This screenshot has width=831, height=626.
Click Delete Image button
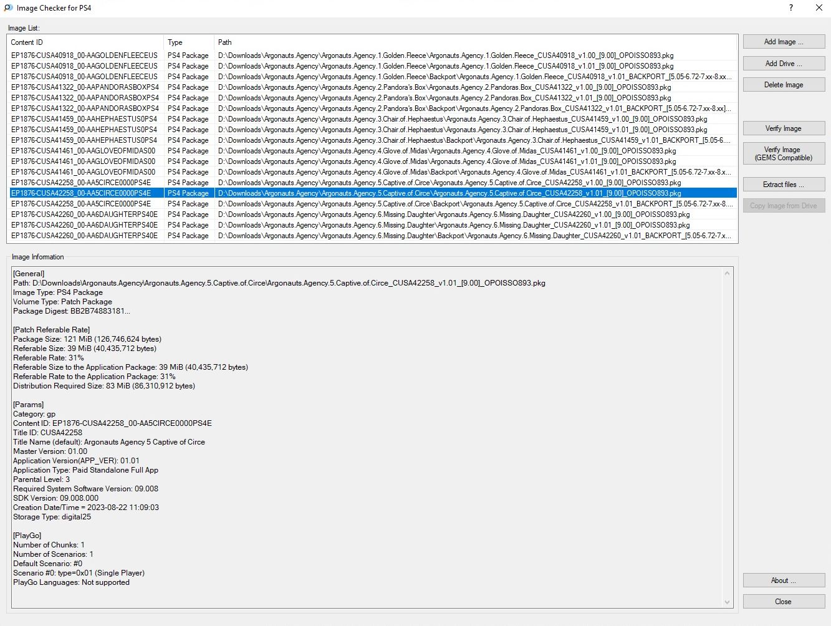[784, 85]
